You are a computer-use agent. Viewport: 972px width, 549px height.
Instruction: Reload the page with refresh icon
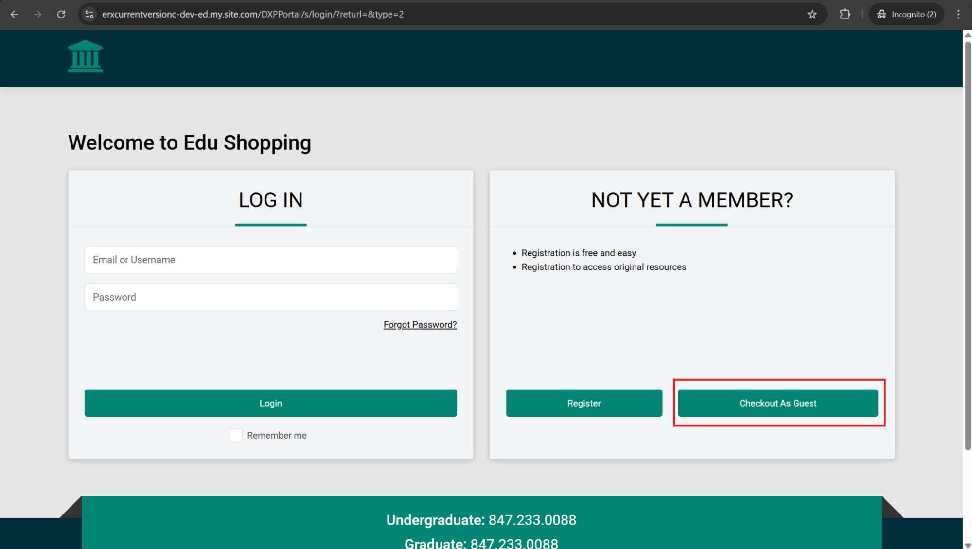pyautogui.click(x=61, y=14)
